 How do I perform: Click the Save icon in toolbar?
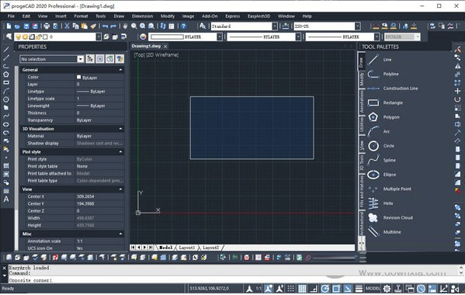pyautogui.click(x=26, y=26)
